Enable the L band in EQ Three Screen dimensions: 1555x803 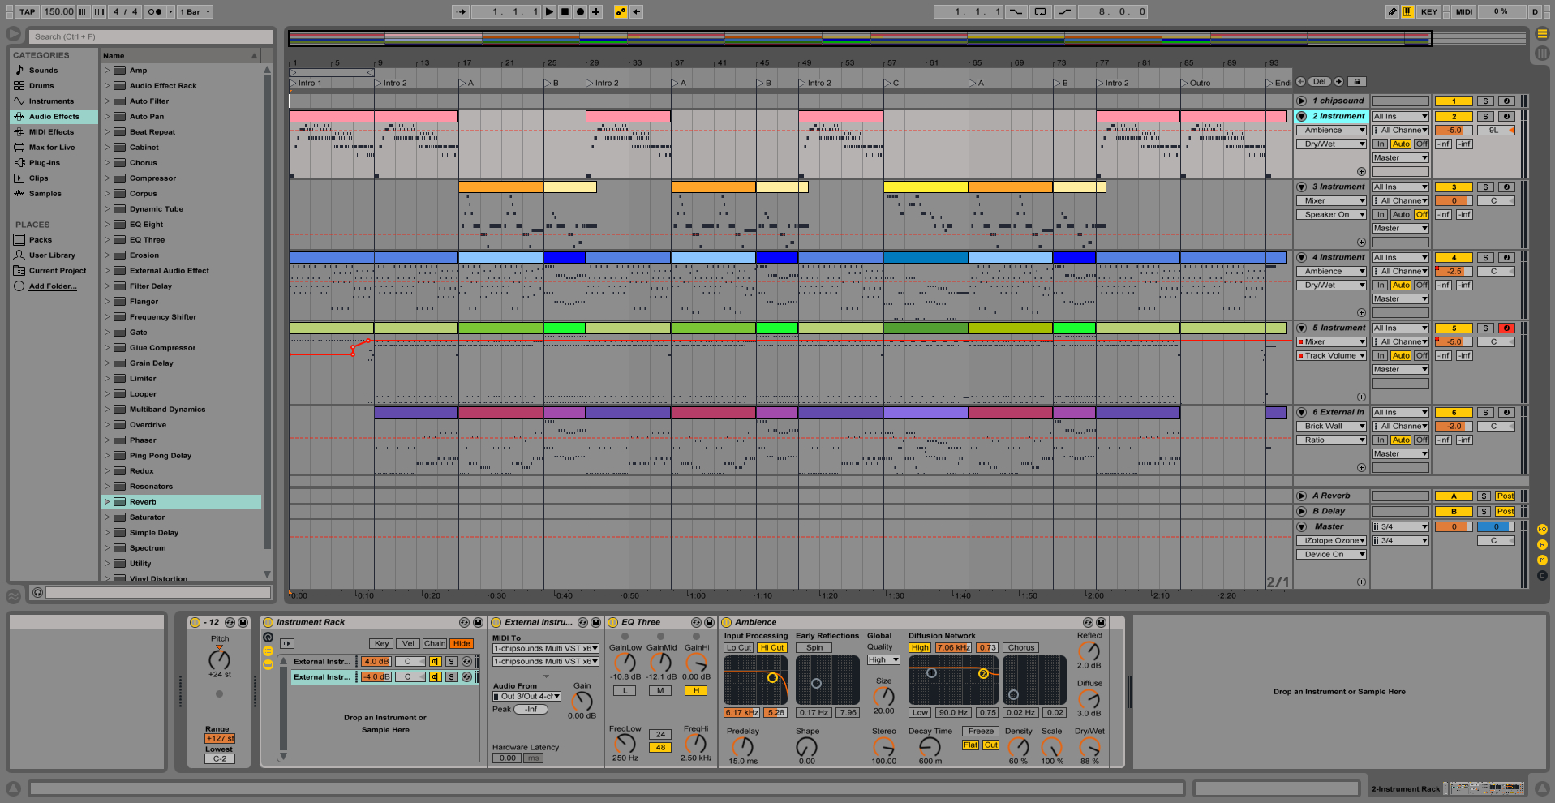point(625,691)
